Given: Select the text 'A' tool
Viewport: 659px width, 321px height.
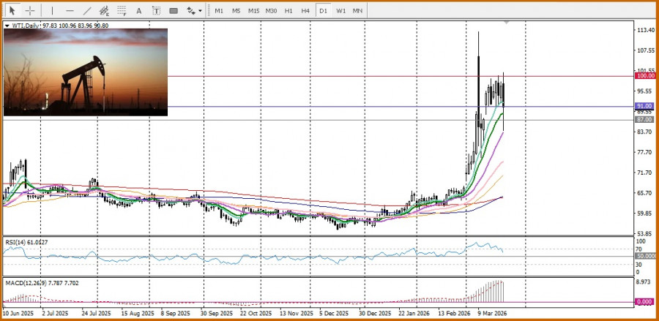Looking at the screenshot, I should [x=140, y=11].
